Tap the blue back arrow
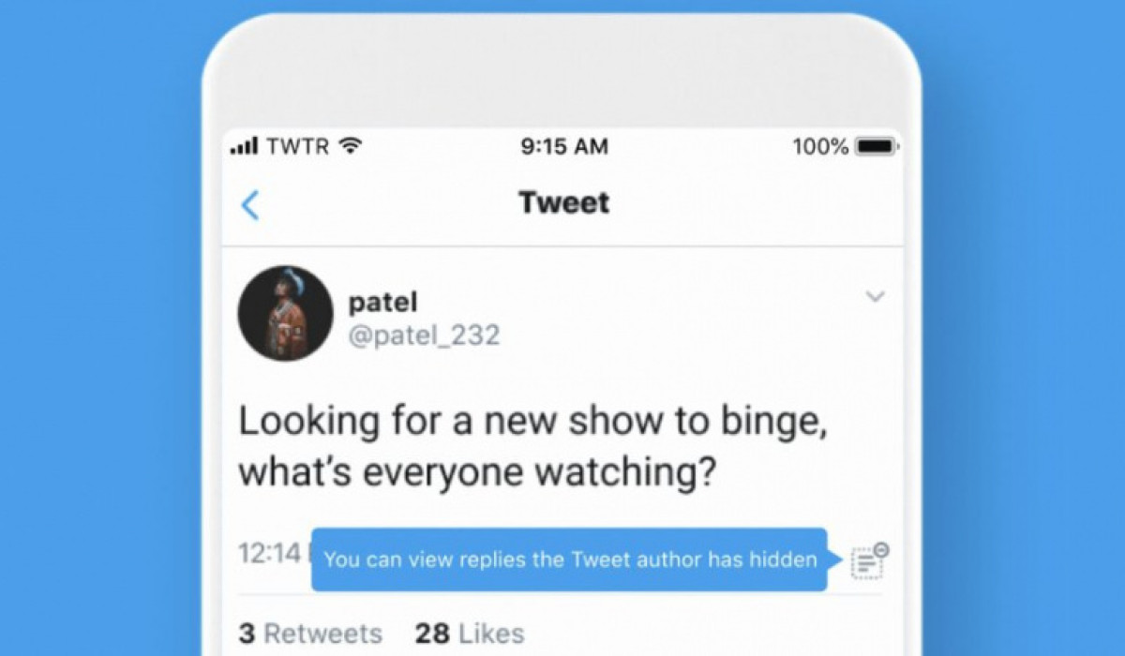The height and width of the screenshot is (656, 1125). coord(250,204)
